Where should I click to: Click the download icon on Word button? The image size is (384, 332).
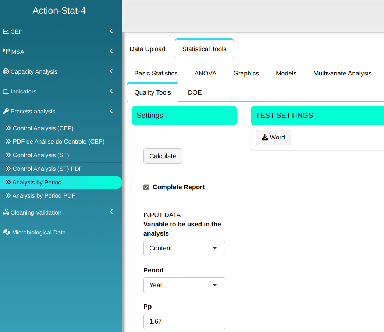point(265,137)
